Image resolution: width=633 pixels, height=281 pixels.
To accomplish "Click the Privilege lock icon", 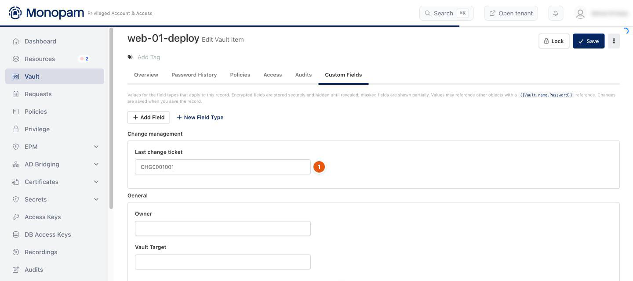I will pyautogui.click(x=16, y=129).
